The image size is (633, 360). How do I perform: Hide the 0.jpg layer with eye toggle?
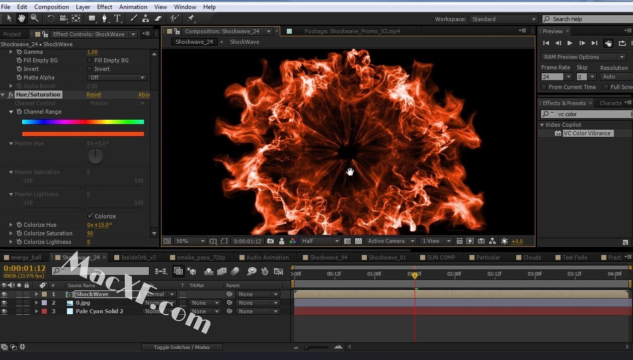[x=4, y=303]
